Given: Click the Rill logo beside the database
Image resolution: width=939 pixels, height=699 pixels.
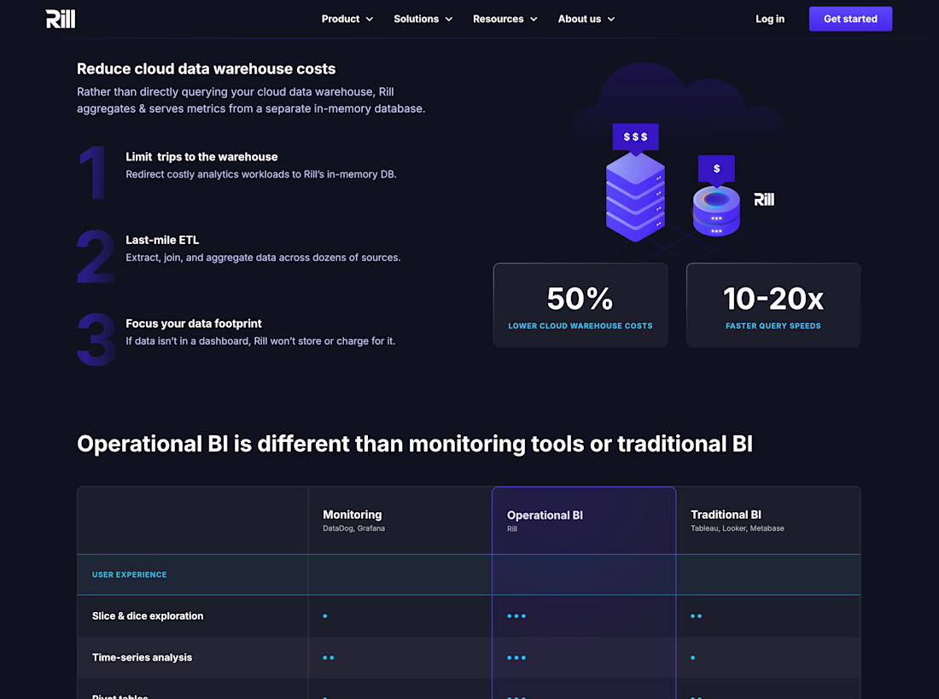Looking at the screenshot, I should point(763,200).
